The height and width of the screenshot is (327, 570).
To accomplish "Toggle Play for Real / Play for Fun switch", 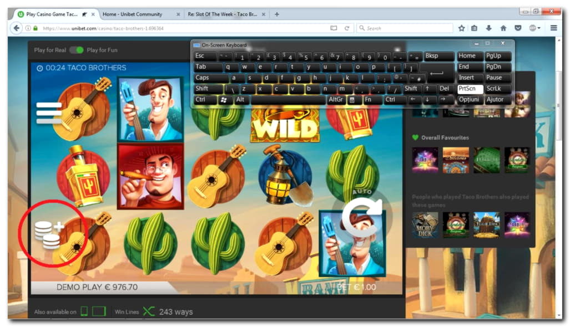I will (77, 50).
